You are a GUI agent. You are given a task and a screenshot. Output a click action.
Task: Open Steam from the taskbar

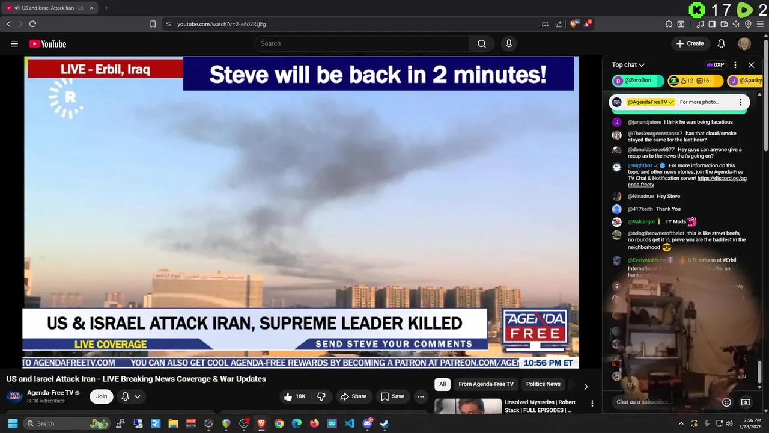pyautogui.click(x=384, y=423)
